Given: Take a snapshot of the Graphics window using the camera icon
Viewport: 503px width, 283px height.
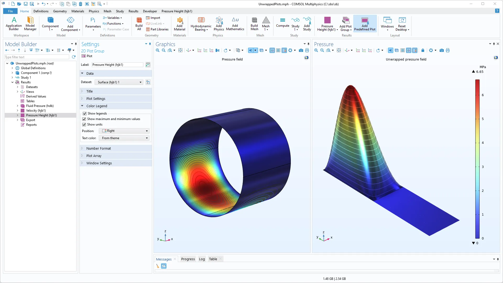Looking at the screenshot, I should pos(301,50).
